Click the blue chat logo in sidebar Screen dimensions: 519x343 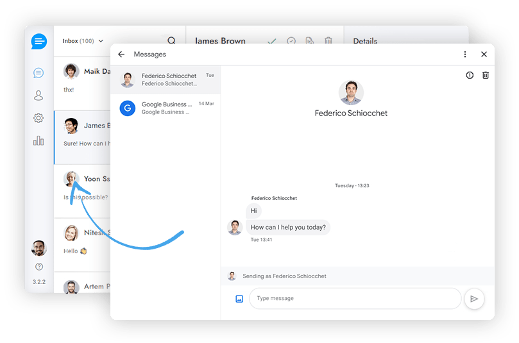tap(39, 41)
